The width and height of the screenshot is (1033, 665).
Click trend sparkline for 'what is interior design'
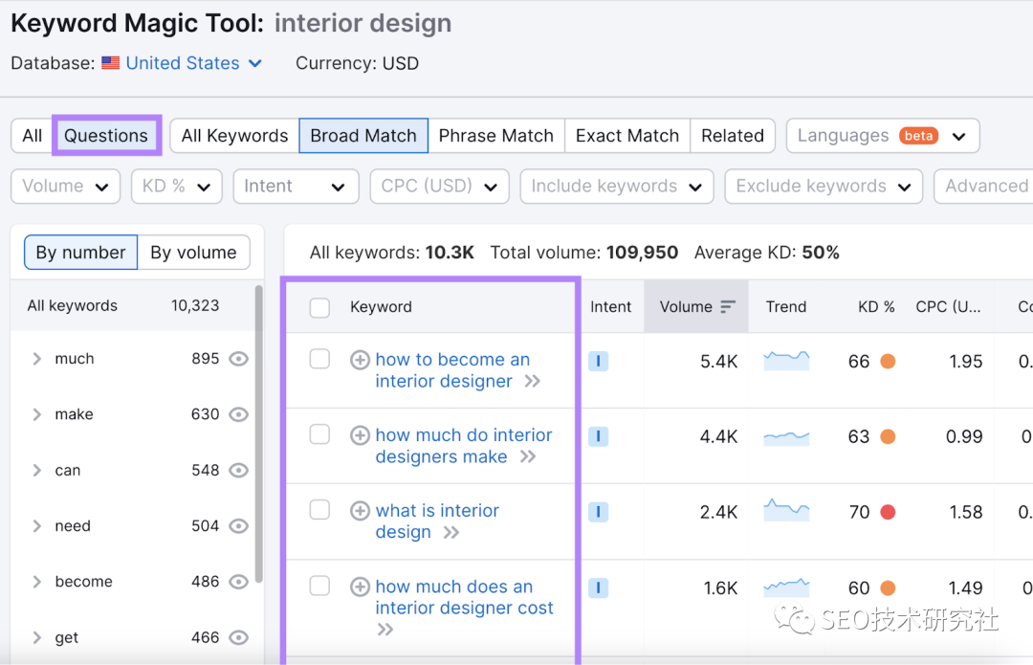click(x=786, y=511)
